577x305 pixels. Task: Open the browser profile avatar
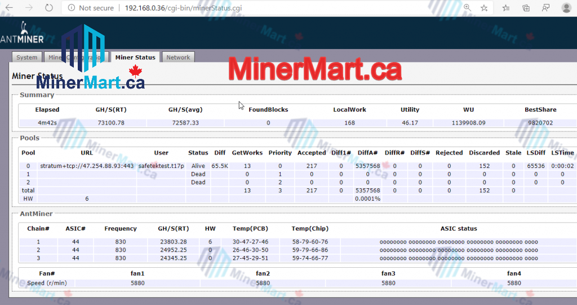567,8
